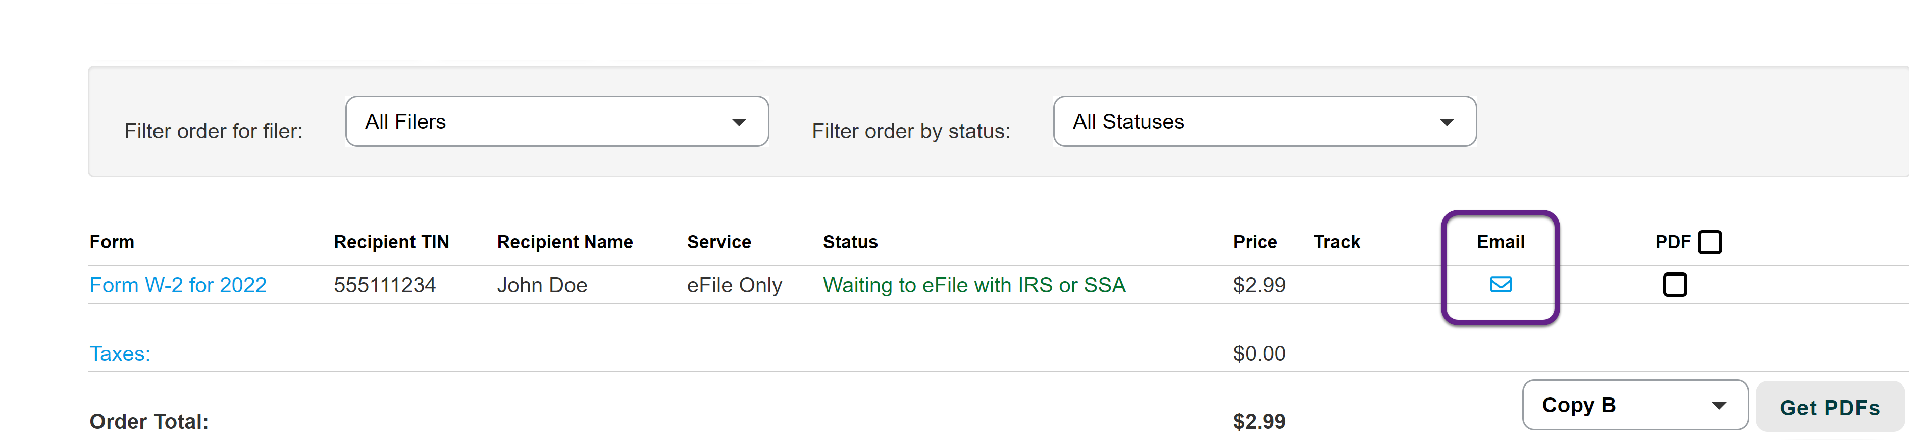Select the Recipient Name column header
The width and height of the screenshot is (1909, 440).
click(x=564, y=242)
